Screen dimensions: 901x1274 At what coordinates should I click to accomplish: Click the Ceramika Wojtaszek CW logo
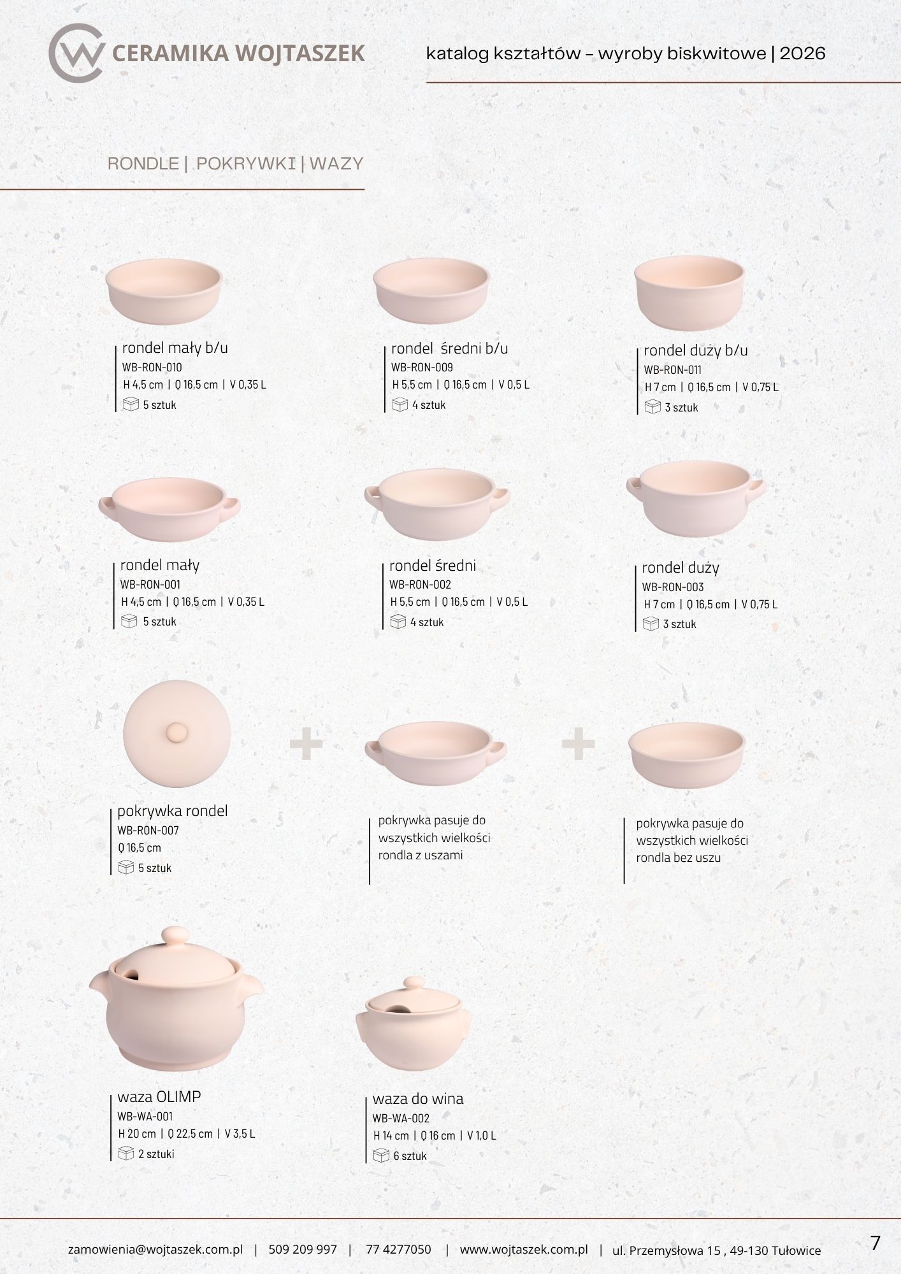tap(76, 53)
